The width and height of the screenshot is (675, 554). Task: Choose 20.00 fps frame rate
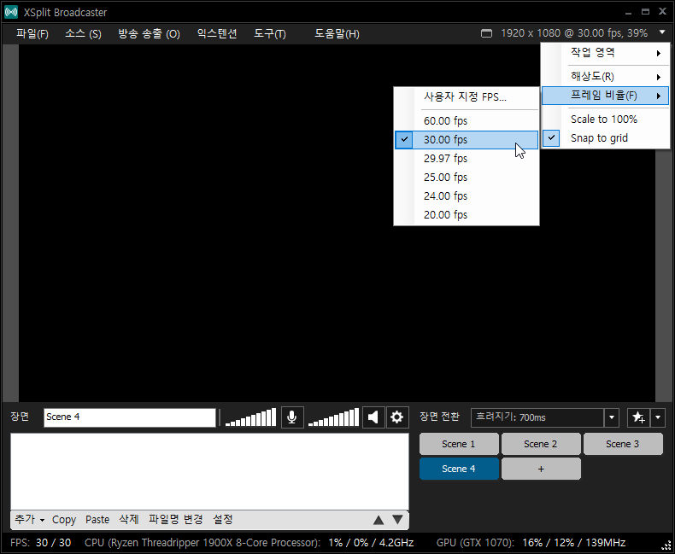click(x=467, y=215)
